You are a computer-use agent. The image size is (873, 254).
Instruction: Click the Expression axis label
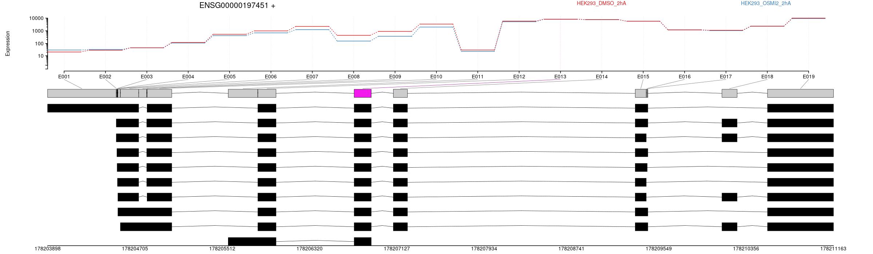click(8, 44)
